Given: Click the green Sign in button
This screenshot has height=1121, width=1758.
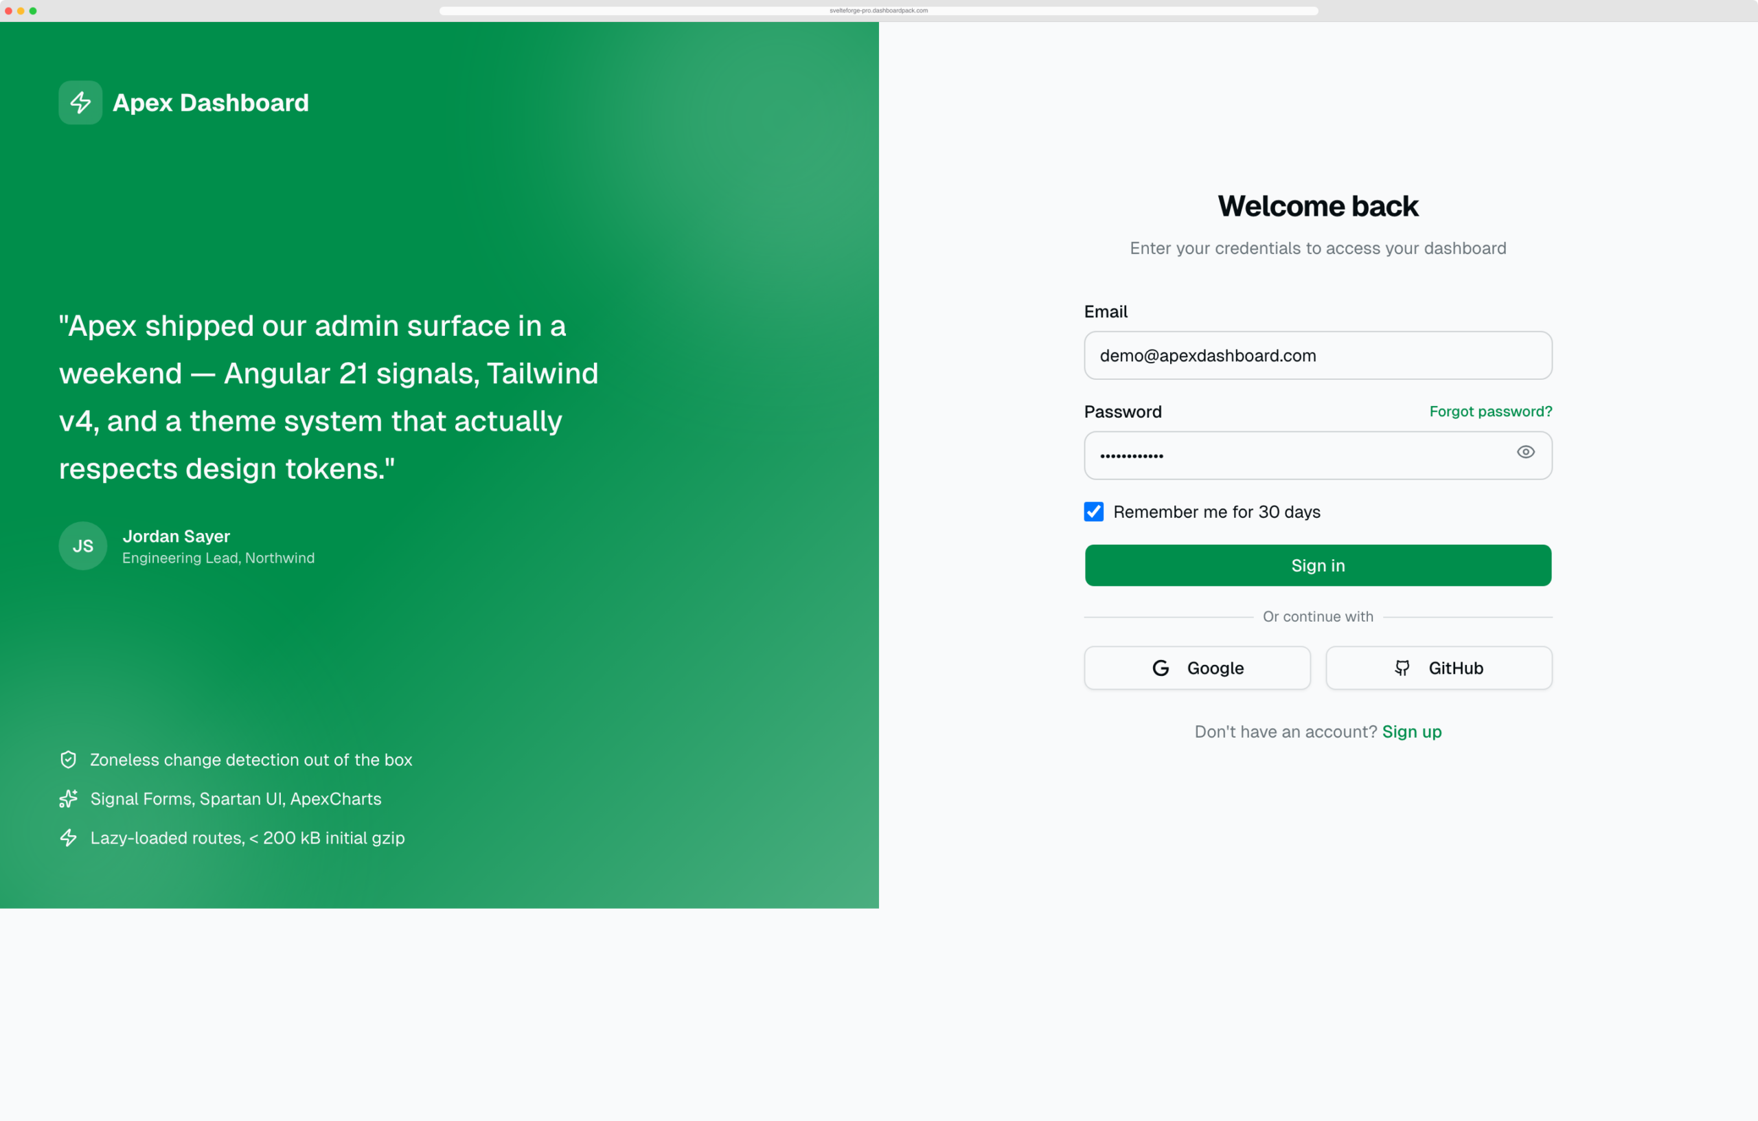Looking at the screenshot, I should (1318, 565).
